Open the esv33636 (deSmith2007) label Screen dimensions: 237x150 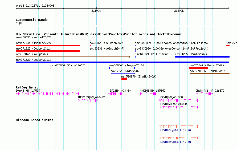107,48
